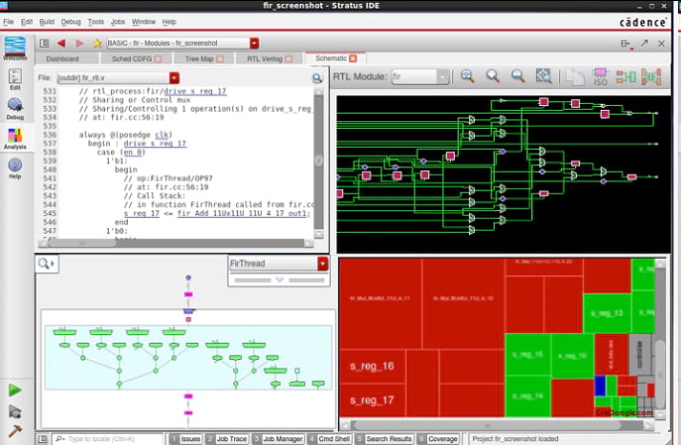Image resolution: width=681 pixels, height=445 pixels.
Task: Open the RTL Module fir combo box
Action: [442, 76]
